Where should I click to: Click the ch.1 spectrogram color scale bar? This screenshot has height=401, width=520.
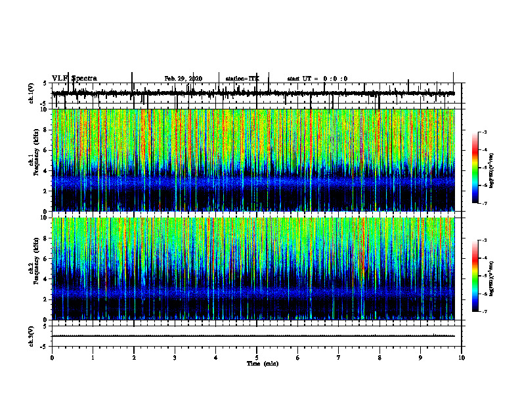coord(475,168)
